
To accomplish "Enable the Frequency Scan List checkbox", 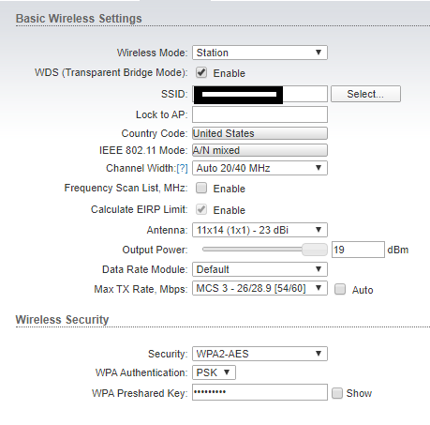I will pyautogui.click(x=201, y=188).
